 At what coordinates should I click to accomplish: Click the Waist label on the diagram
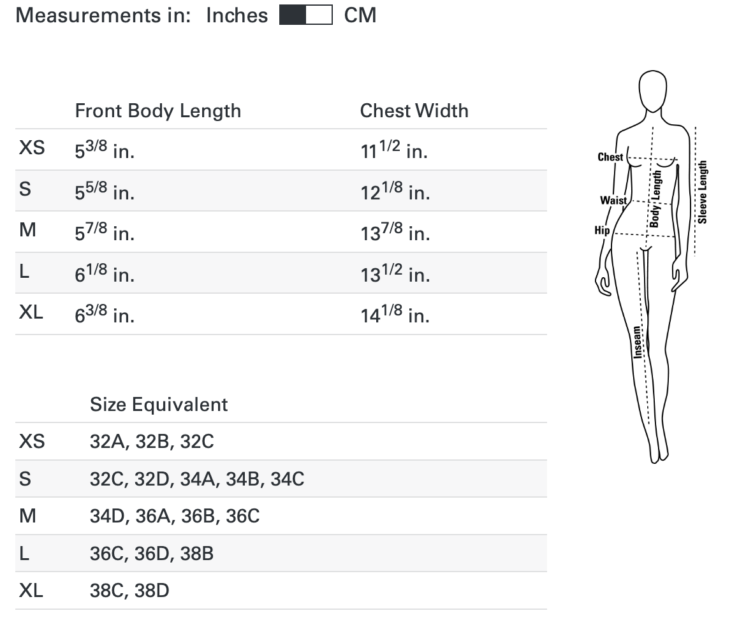click(613, 200)
